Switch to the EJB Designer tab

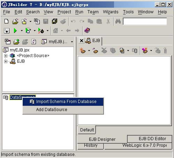tap(102, 139)
